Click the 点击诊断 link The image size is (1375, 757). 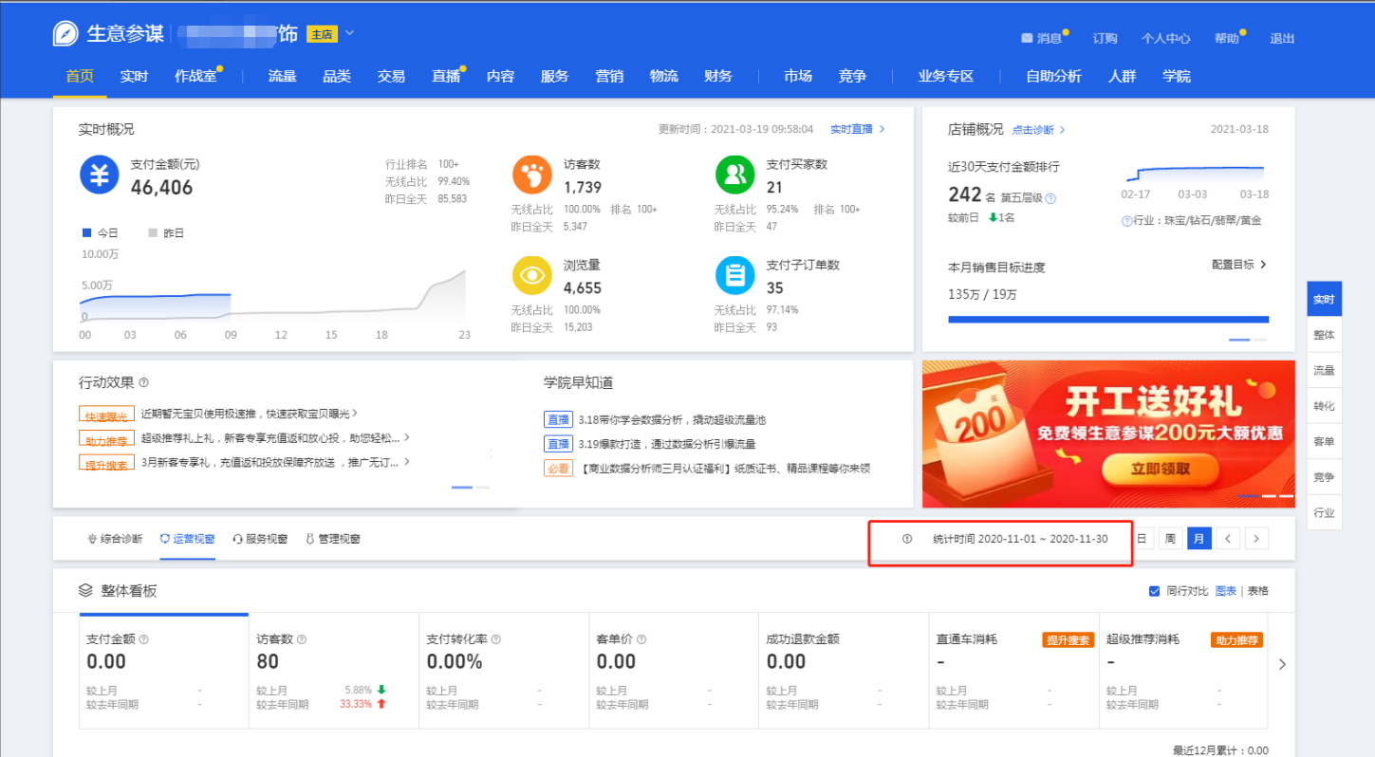[1038, 130]
